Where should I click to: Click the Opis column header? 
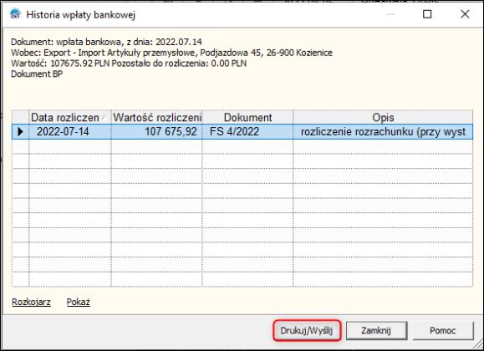coord(383,117)
